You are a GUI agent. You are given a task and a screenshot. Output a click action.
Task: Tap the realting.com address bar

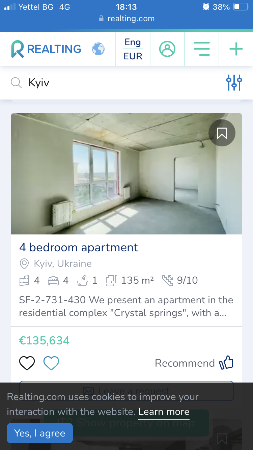pyautogui.click(x=127, y=19)
